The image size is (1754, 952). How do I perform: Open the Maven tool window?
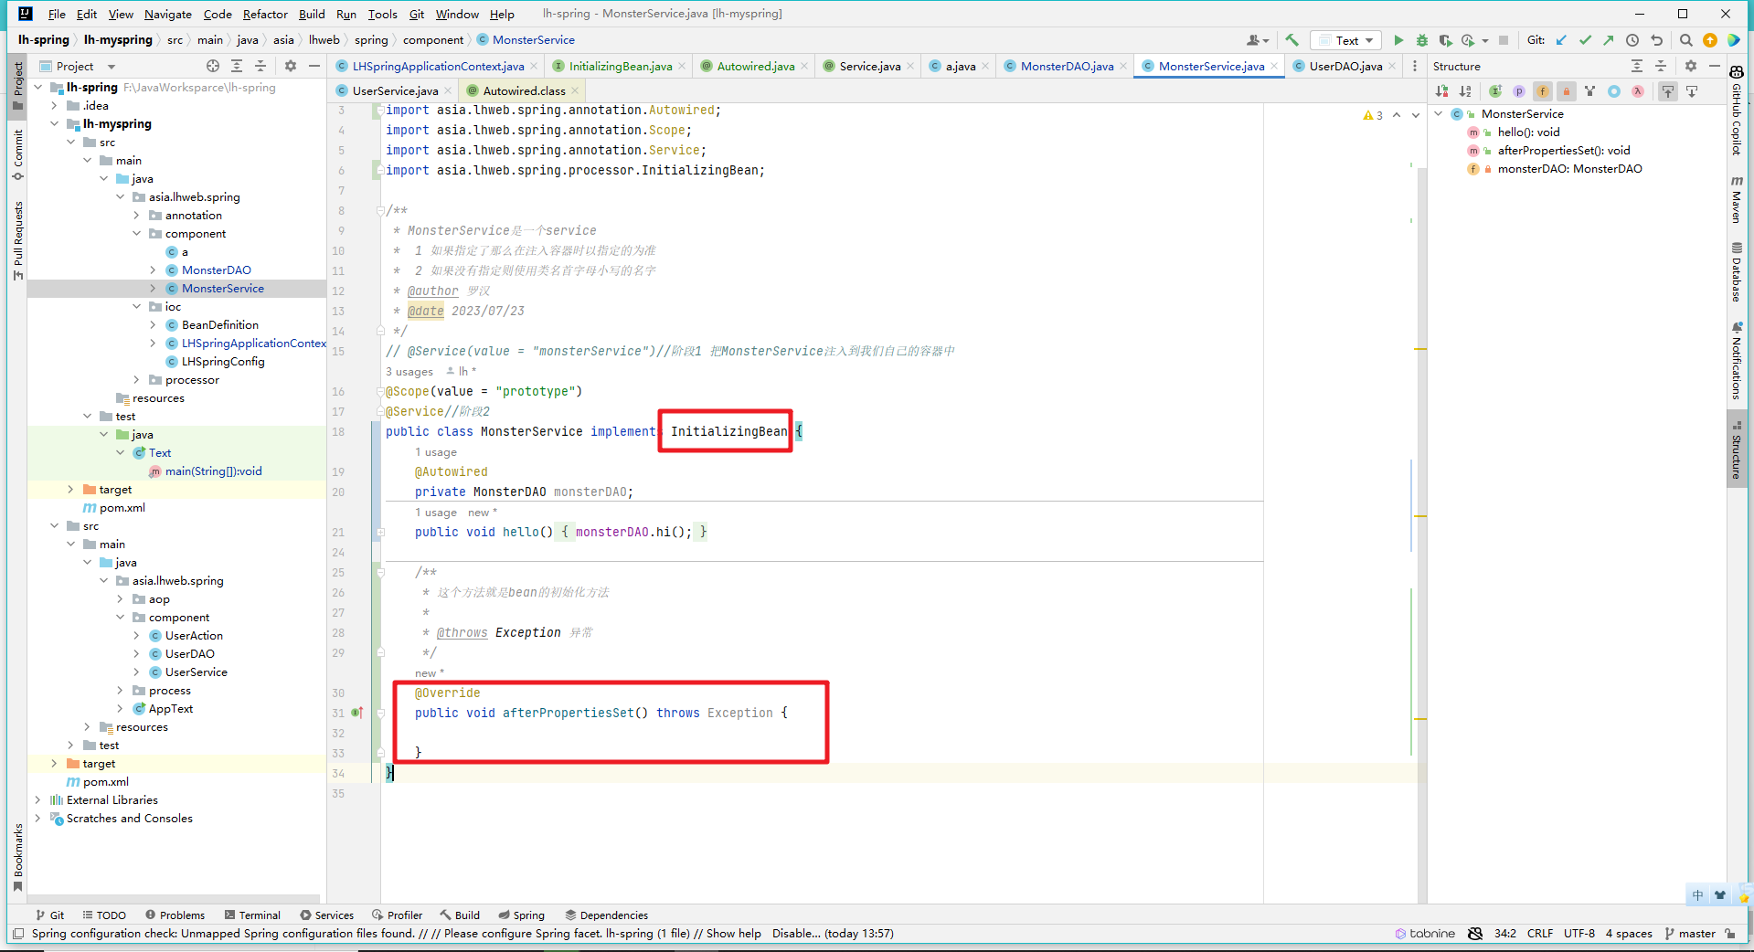tap(1737, 199)
